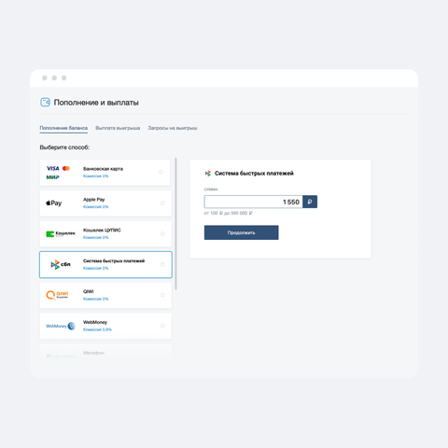Viewport: 448px width, 448px height.
Task: Toggle favorite star for Apple Pay
Action: coord(162,203)
